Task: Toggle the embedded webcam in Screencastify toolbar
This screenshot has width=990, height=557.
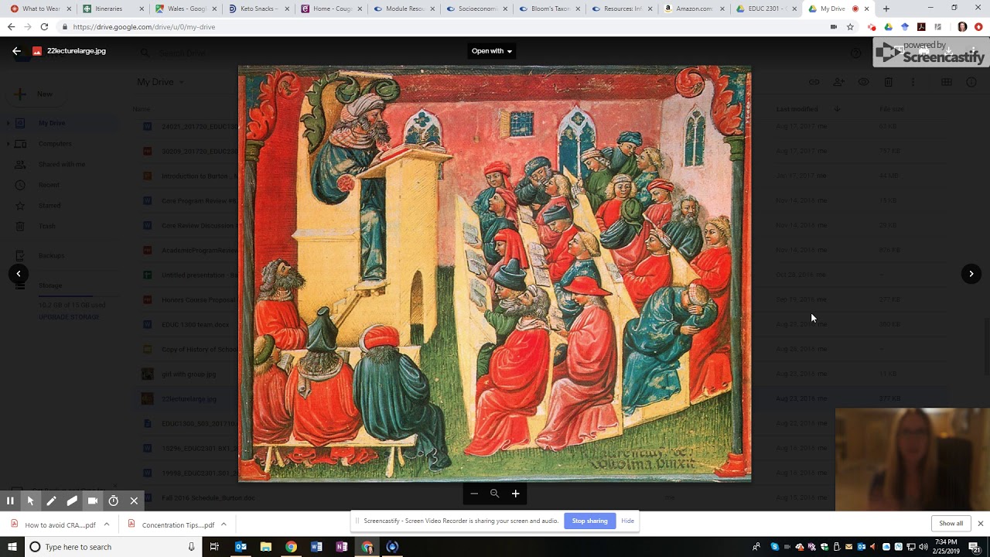Action: point(93,501)
